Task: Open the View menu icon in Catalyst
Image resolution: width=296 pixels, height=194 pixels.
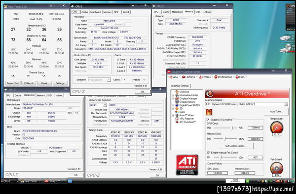Action: [170, 77]
